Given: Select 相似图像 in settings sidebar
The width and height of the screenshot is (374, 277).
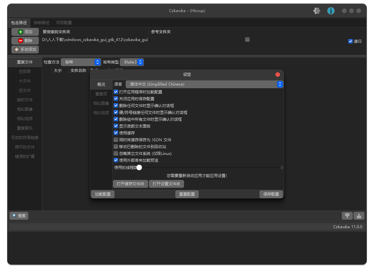Looking at the screenshot, I should pos(101,103).
